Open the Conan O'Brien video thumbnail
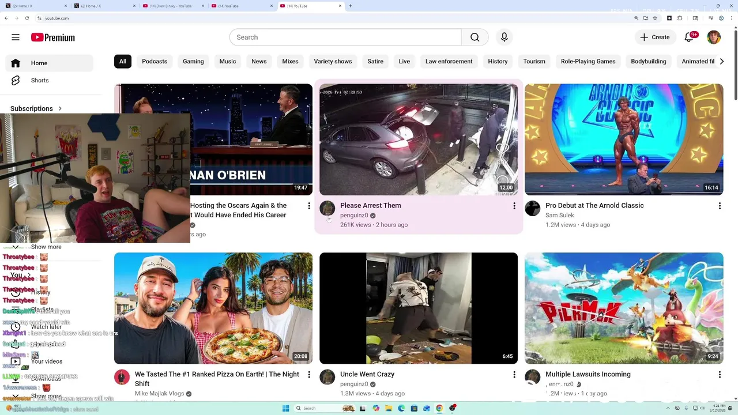Screen dimensions: 738x415 point(251,139)
